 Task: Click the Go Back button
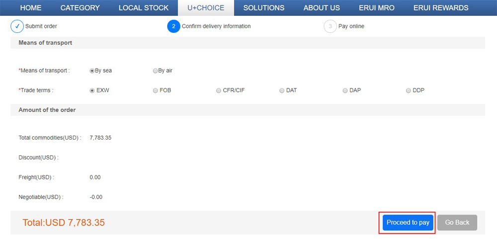pyautogui.click(x=457, y=223)
